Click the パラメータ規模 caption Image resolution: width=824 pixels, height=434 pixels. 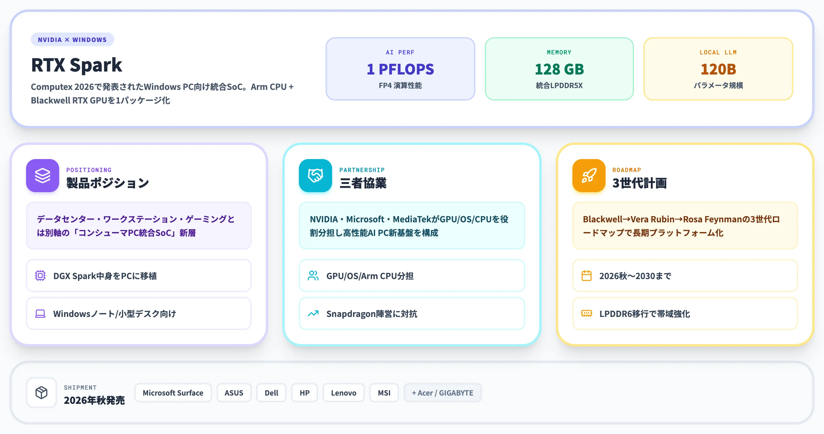pos(718,86)
